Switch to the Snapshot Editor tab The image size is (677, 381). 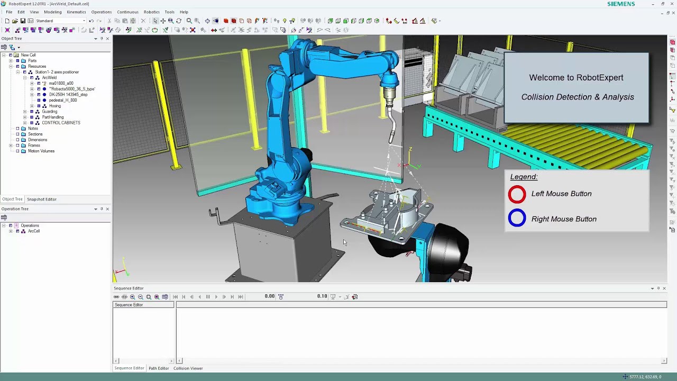coord(42,199)
